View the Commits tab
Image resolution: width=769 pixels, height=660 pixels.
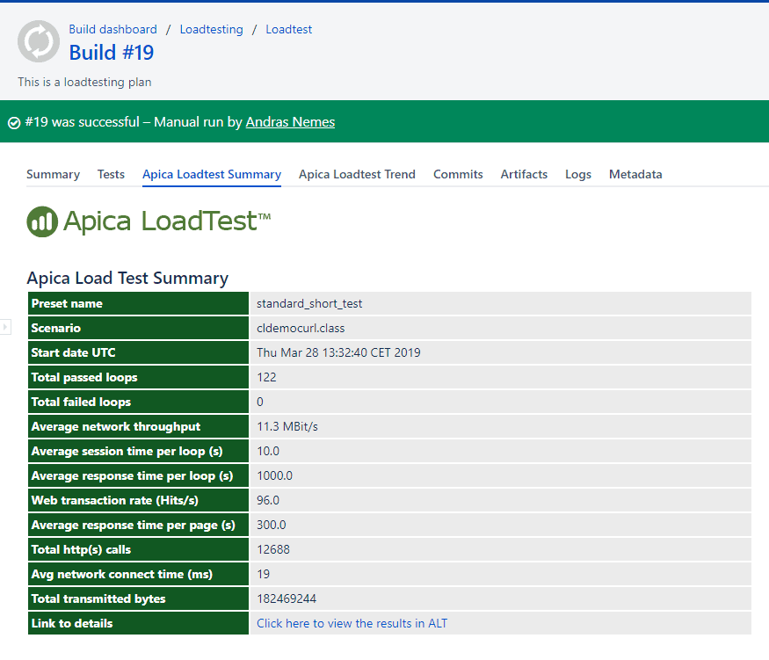458,174
